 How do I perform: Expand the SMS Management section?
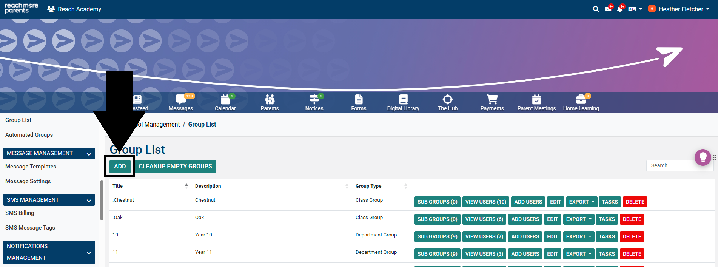[89, 200]
